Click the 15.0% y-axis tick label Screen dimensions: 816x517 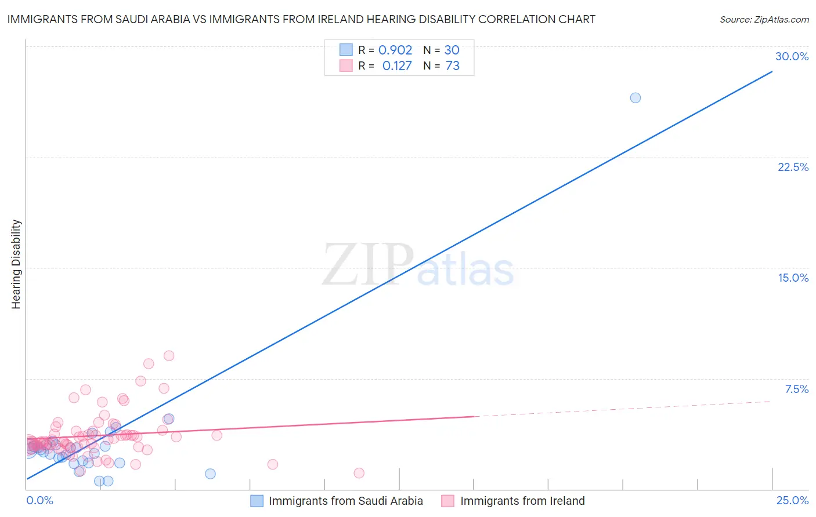793,278
